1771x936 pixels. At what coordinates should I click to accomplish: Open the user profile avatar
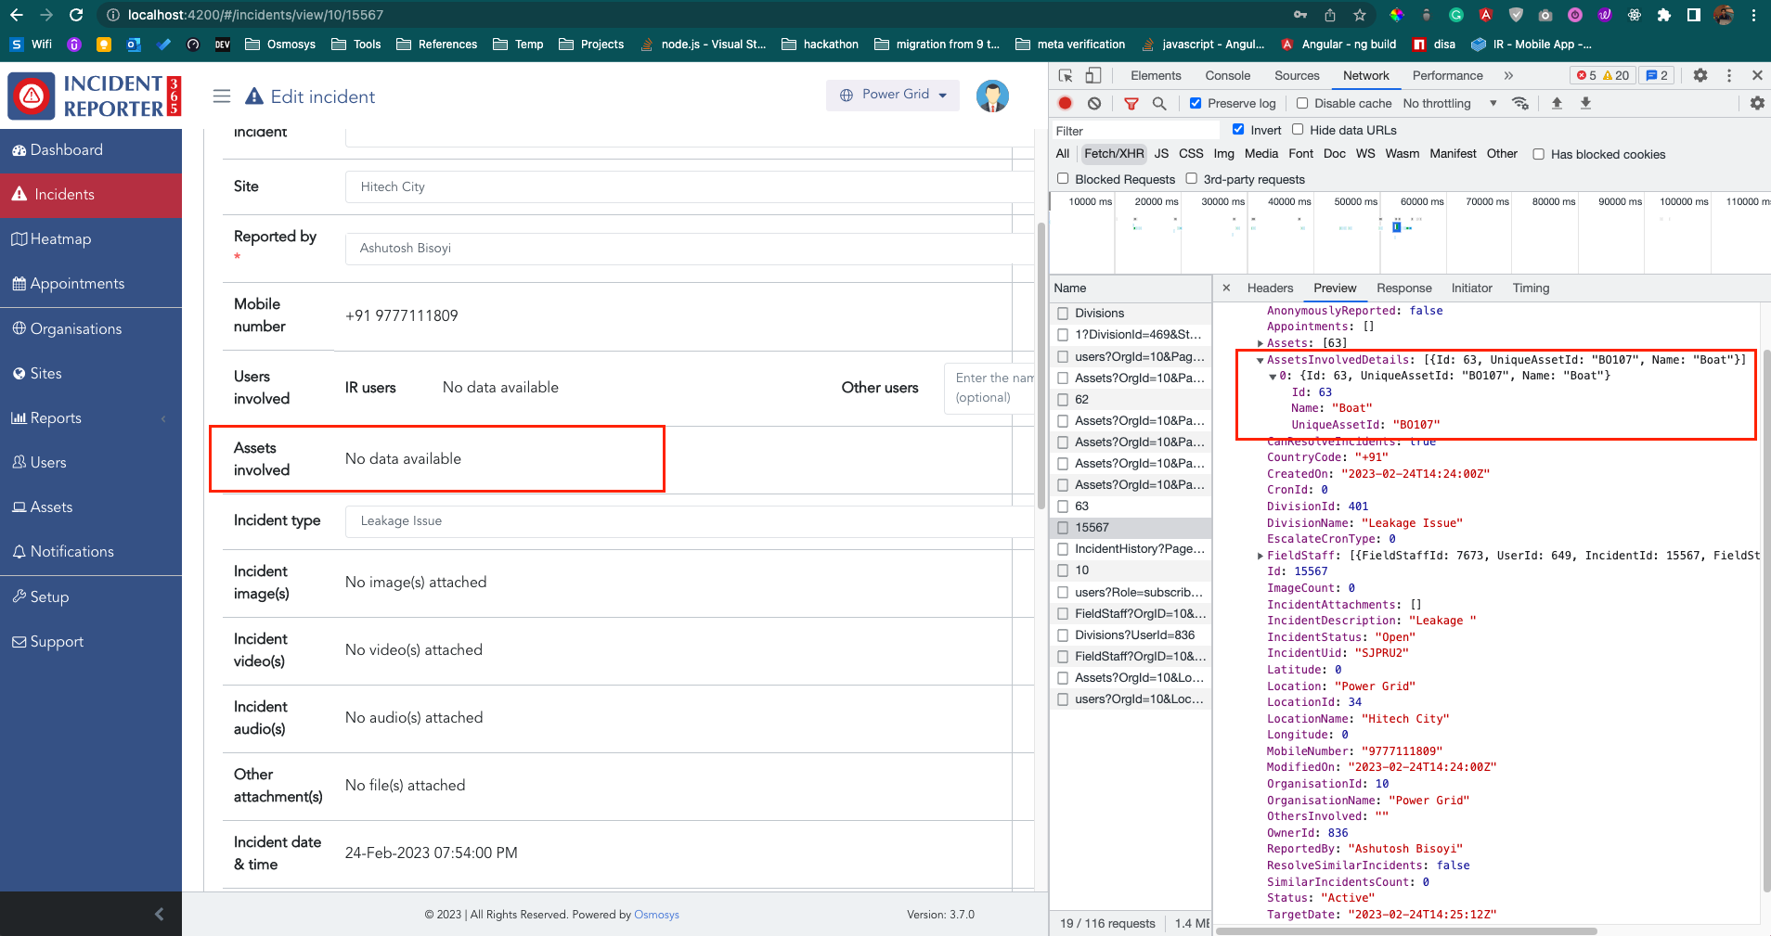coord(992,96)
